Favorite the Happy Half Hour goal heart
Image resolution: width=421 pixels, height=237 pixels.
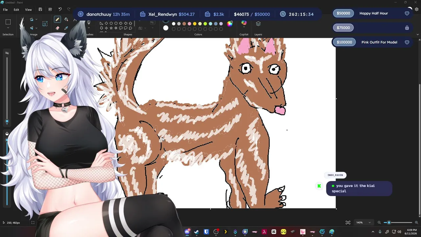tap(407, 13)
